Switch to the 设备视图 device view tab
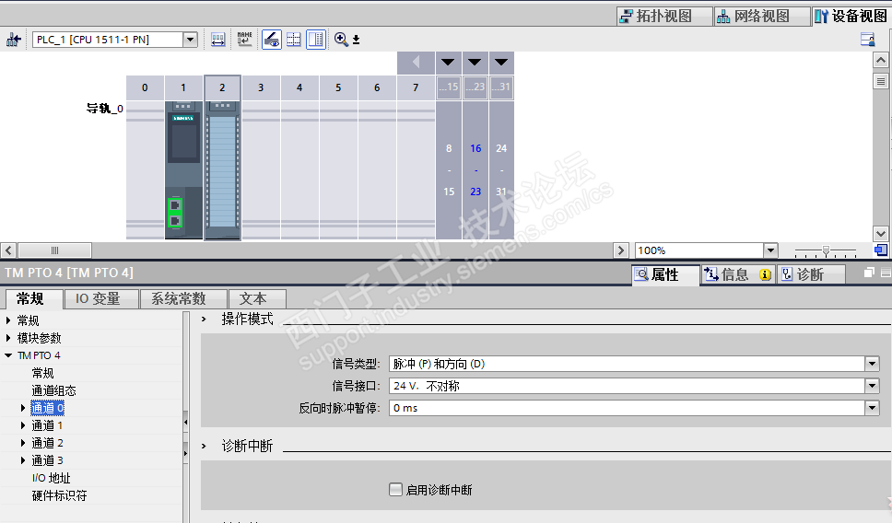This screenshot has width=892, height=523. click(x=851, y=16)
